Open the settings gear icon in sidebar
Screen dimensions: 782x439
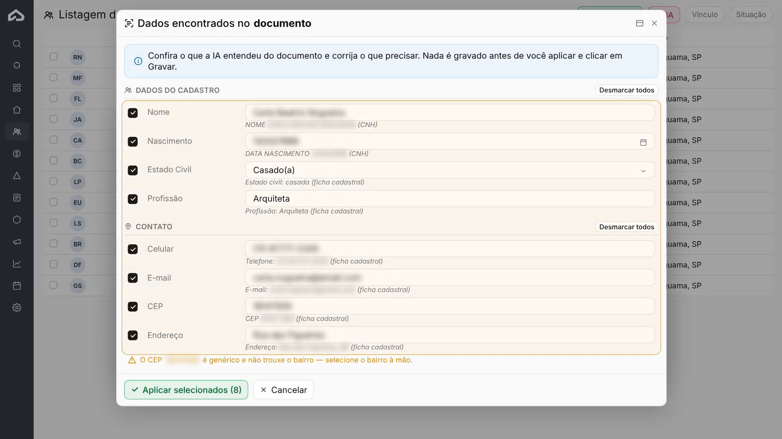[x=17, y=307]
